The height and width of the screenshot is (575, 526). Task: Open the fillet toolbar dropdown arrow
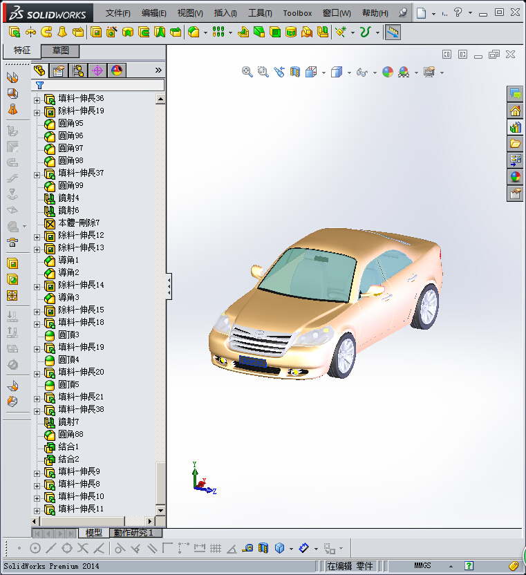pos(205,32)
